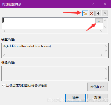Open help via question mark button

pyautogui.click(x=93, y=4)
